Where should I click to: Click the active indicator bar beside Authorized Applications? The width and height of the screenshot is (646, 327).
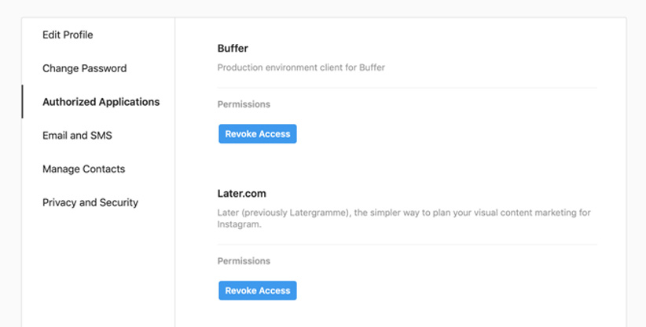pyautogui.click(x=22, y=102)
